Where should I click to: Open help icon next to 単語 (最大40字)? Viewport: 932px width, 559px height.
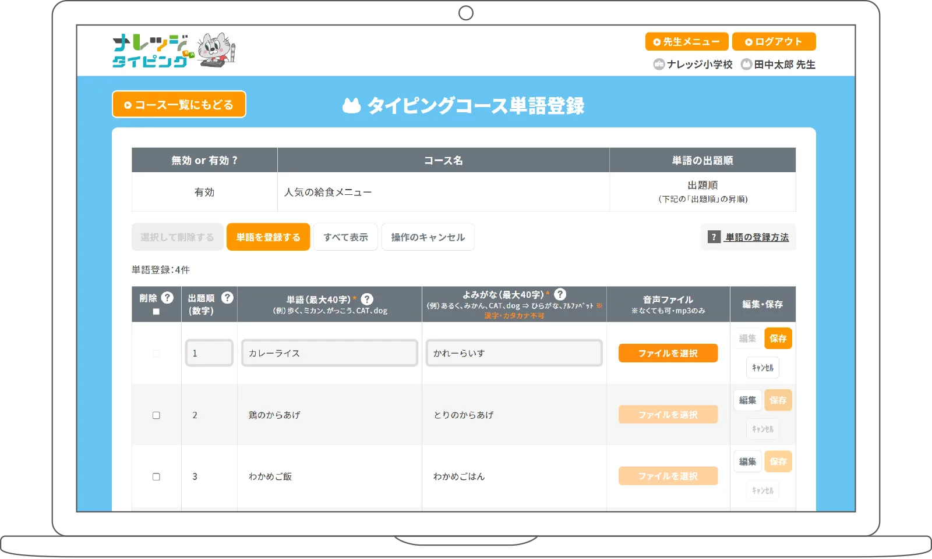367,299
